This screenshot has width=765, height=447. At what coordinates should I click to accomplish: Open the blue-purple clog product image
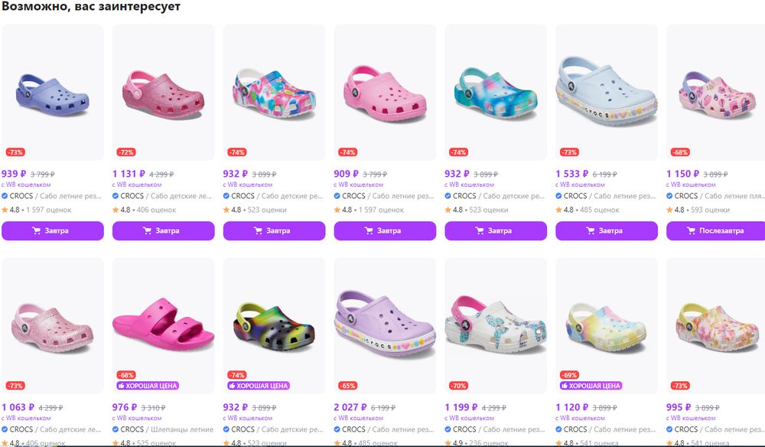(52, 93)
